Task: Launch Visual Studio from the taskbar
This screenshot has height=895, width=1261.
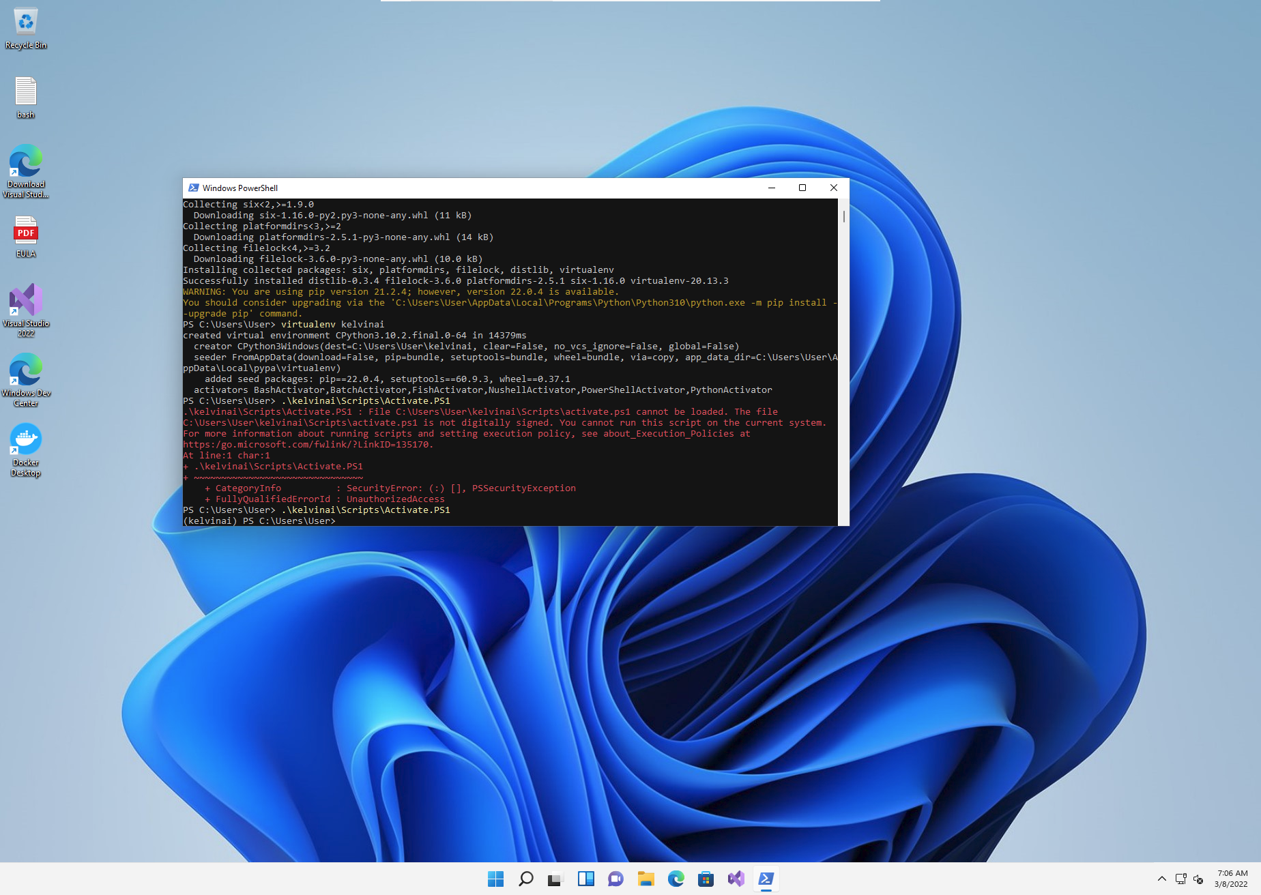Action: click(x=736, y=879)
